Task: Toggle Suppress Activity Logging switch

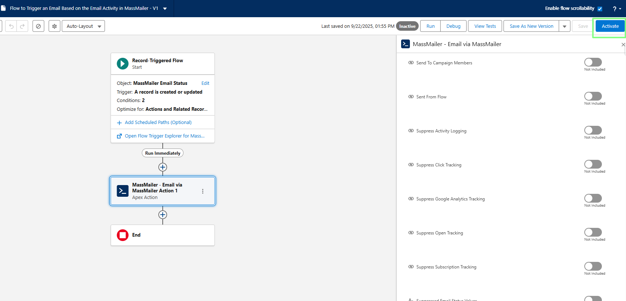Action: click(593, 130)
